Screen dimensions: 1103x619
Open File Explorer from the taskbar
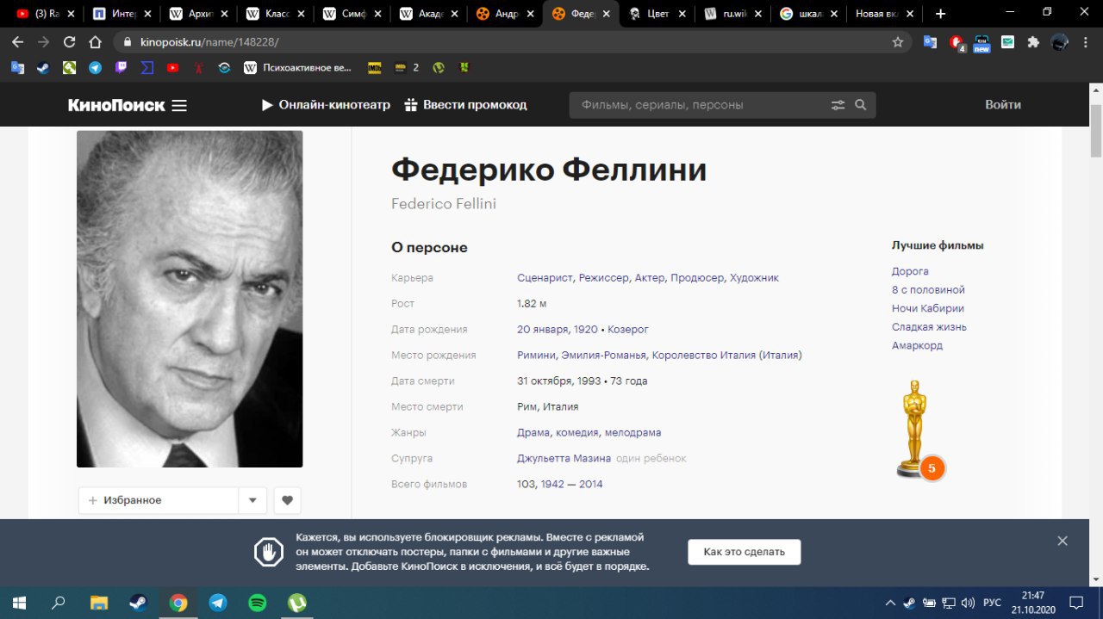tap(99, 603)
